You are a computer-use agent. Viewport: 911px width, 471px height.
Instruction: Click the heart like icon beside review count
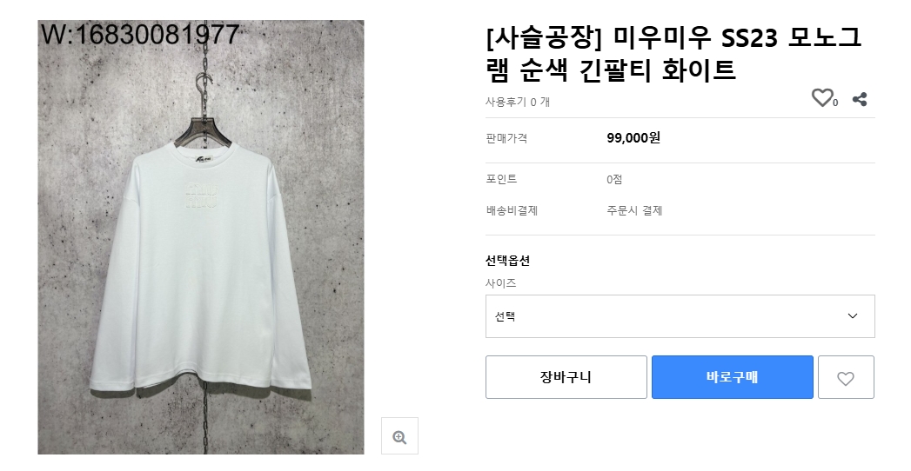(x=821, y=98)
